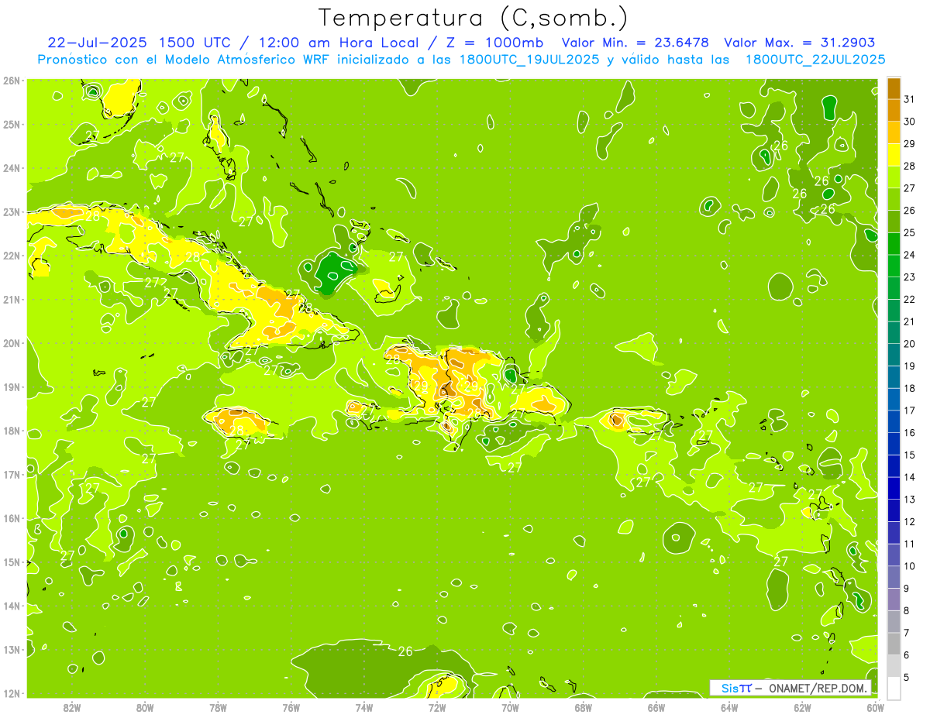Image resolution: width=930 pixels, height=718 pixels.
Task: Pick the white swatch below the 5 label
Action: (x=894, y=688)
